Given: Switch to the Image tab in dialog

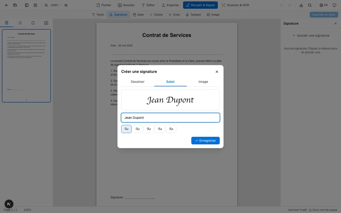Looking at the screenshot, I should coord(203,82).
